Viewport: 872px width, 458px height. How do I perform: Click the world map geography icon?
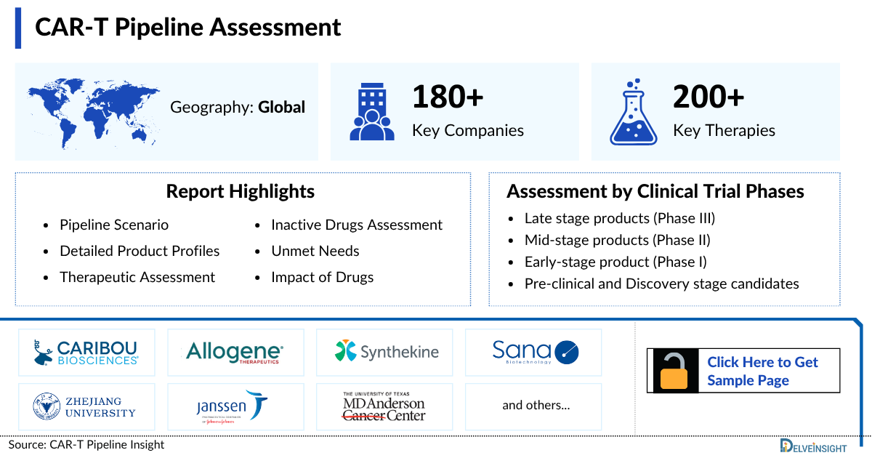click(x=94, y=112)
